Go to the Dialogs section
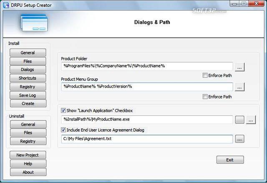This screenshot has height=183, width=267. (x=28, y=69)
